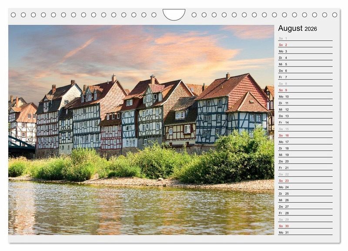Click the red So 9 Sunday entry
348x251 pixels.
[x=304, y=90]
